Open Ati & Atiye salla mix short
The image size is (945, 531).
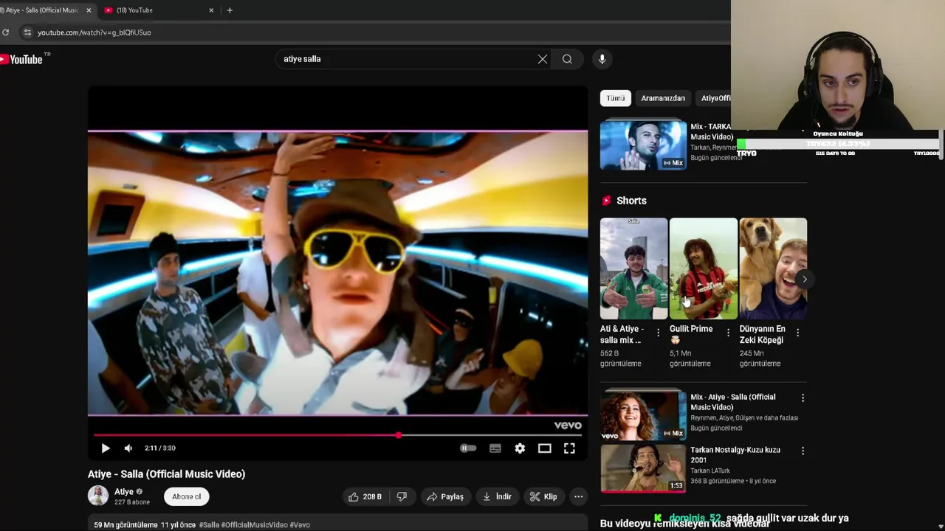[633, 268]
